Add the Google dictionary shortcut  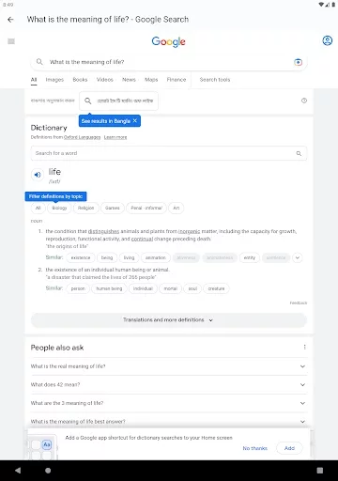[x=289, y=448]
